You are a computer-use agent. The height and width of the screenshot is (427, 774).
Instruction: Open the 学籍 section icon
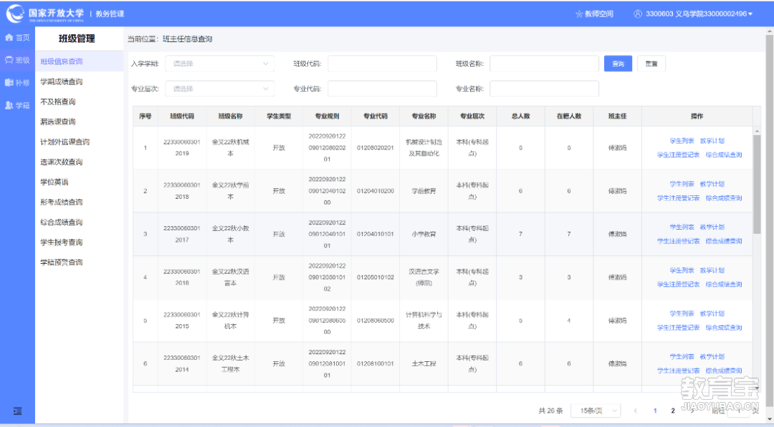9,105
